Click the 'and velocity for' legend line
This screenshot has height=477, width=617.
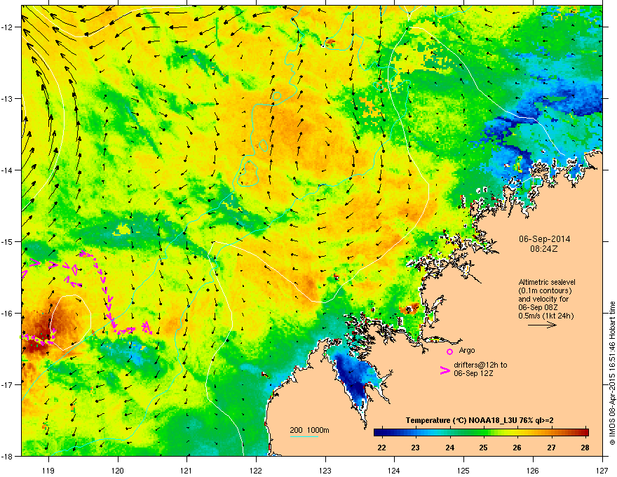543,299
